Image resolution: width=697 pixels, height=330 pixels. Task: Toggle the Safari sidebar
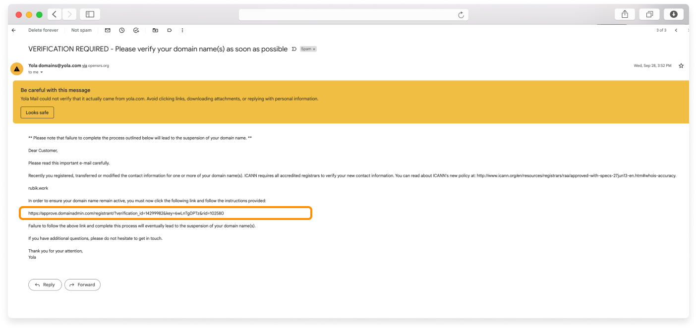90,14
